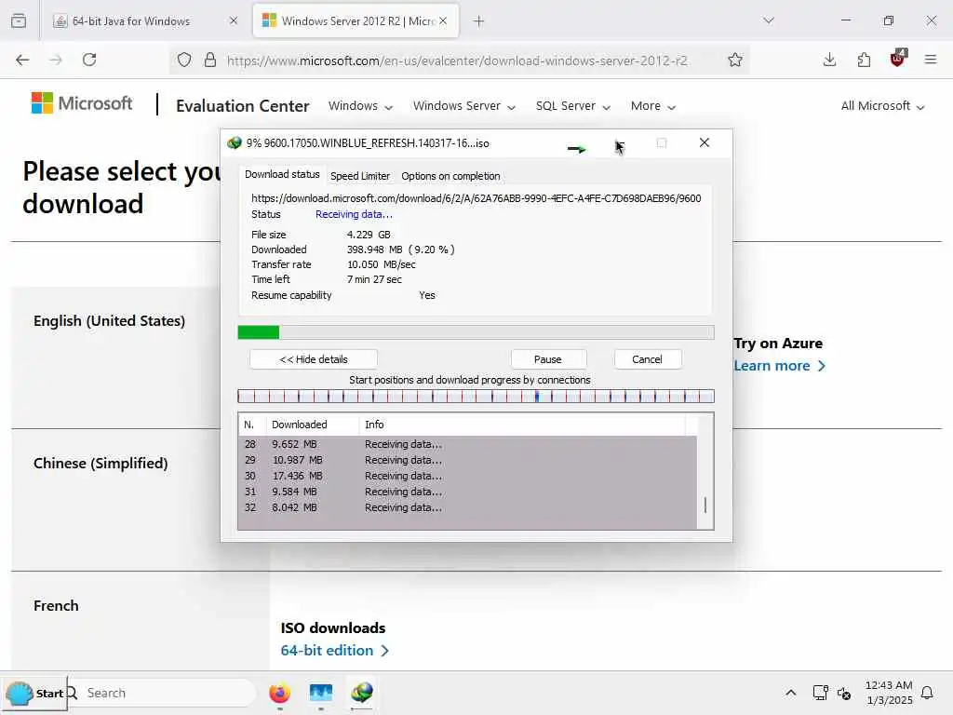The image size is (953, 715).
Task: Open notifications bell icon
Action: coord(928,693)
